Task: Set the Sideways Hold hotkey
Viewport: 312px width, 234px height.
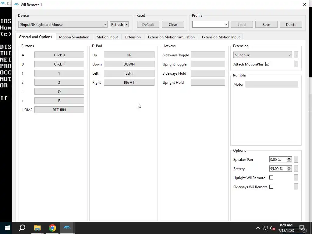Action: click(x=208, y=73)
